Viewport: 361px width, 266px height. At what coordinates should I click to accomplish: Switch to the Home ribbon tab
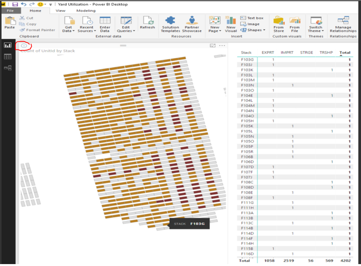(35, 11)
